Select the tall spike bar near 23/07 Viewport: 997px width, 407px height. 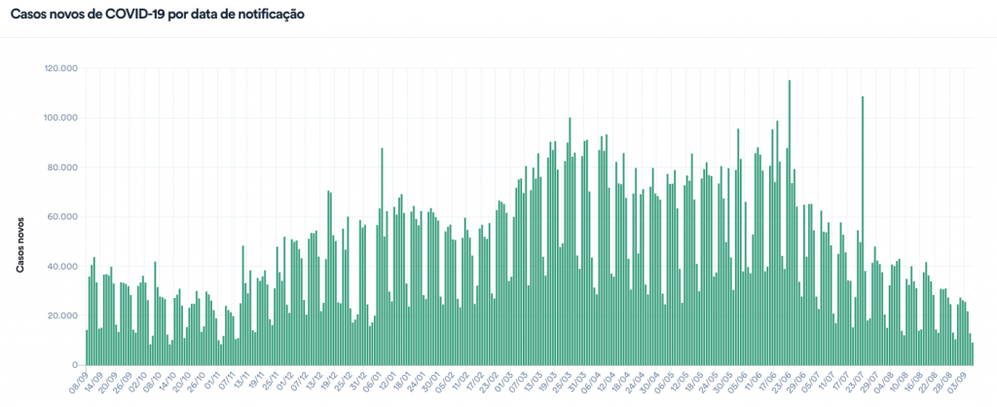[863, 234]
